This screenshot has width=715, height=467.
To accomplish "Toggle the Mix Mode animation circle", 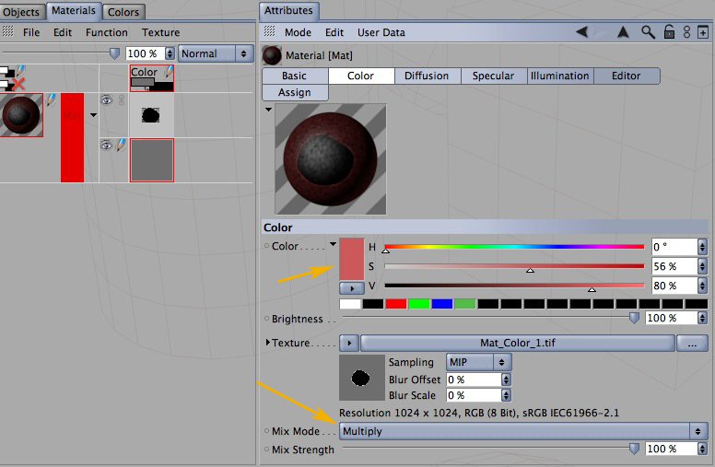I will 267,430.
